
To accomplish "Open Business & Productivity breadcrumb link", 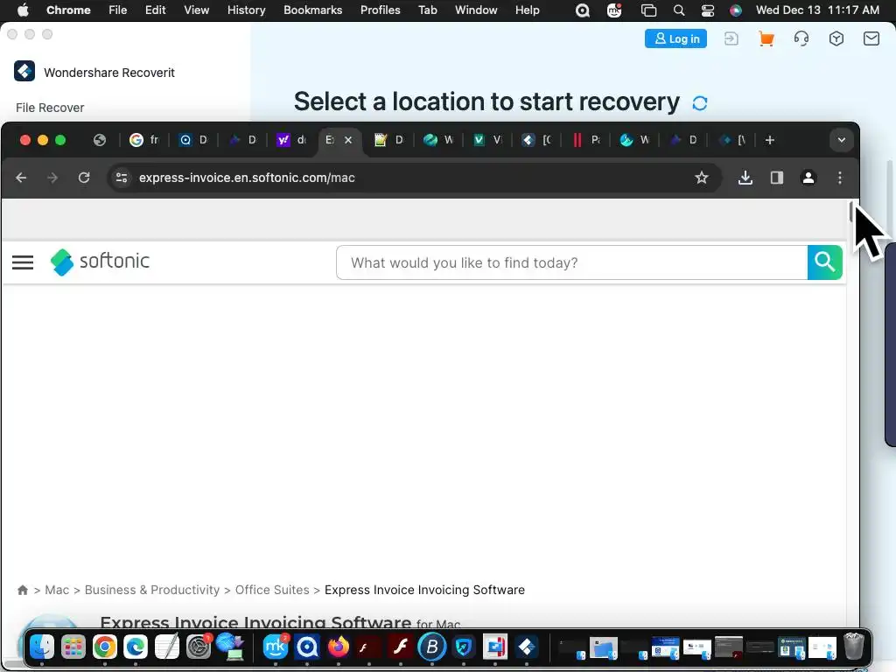I will 152,590.
